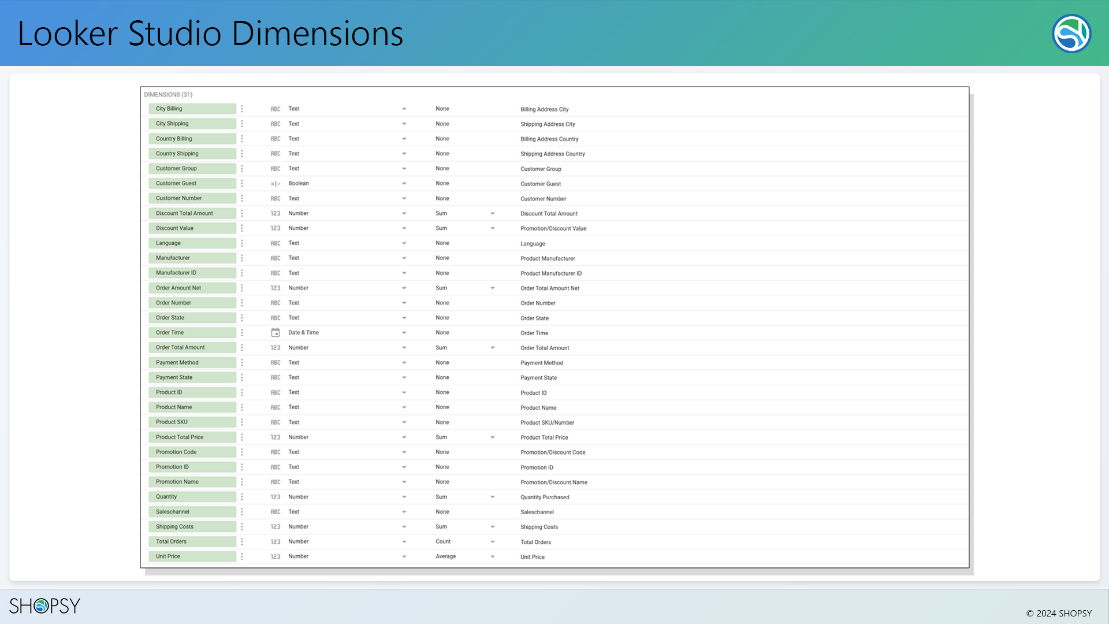Open the three-dot menu for Manufacturer ID
Screen dimensions: 1109x624
[242, 273]
